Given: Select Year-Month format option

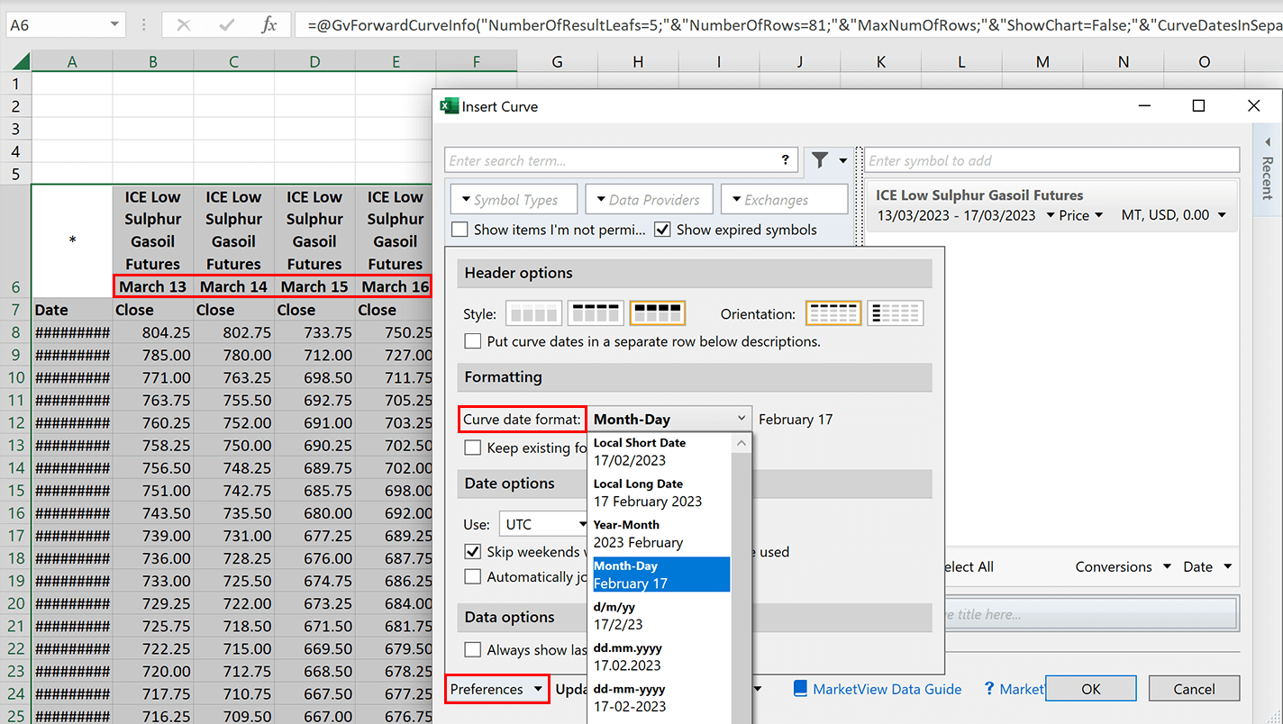Looking at the screenshot, I should click(x=659, y=534).
